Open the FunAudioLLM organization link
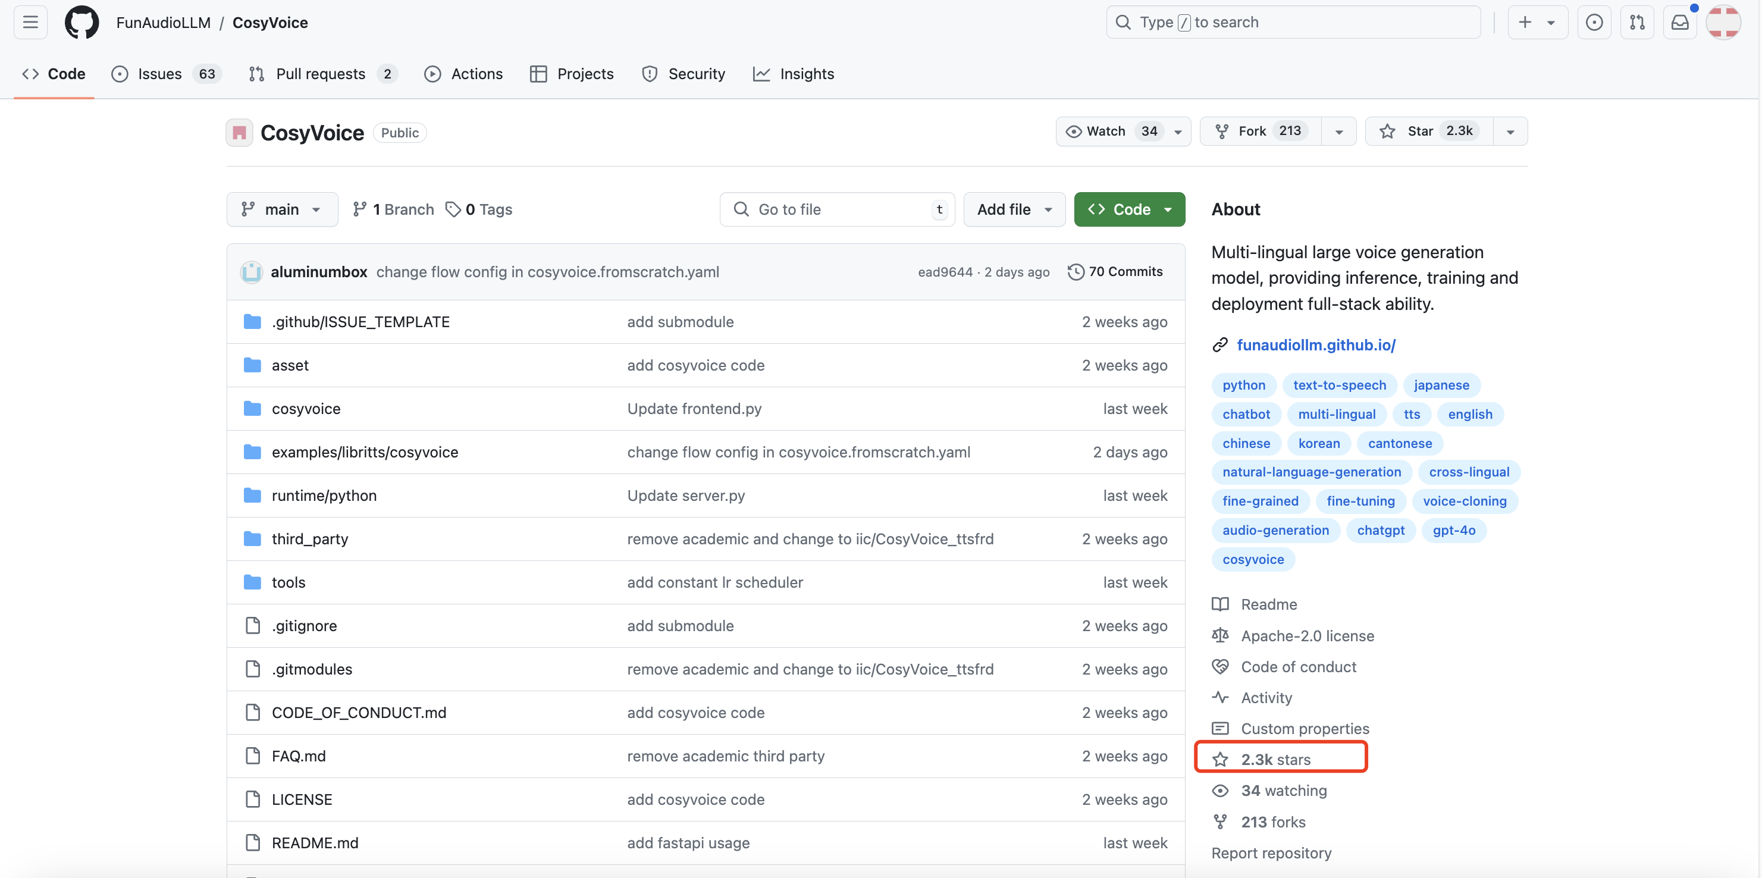 click(x=163, y=23)
